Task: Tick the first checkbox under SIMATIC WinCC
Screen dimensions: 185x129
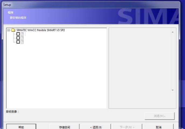Action: (18, 34)
